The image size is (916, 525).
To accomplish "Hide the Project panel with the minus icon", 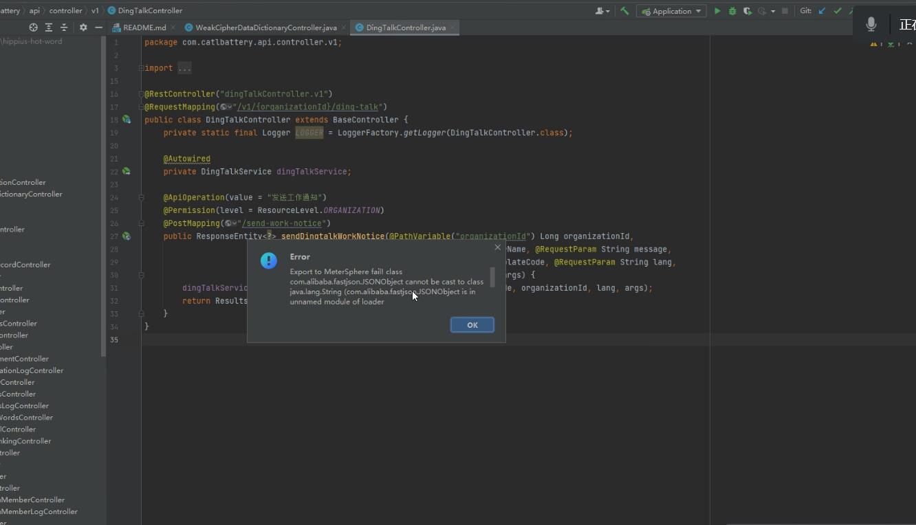I will tap(100, 27).
